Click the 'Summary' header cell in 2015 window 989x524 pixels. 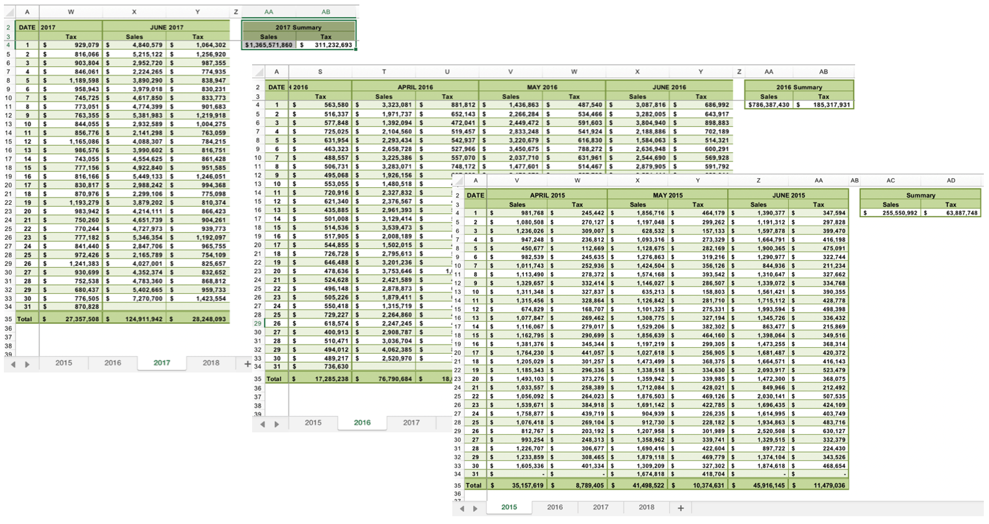coord(921,195)
